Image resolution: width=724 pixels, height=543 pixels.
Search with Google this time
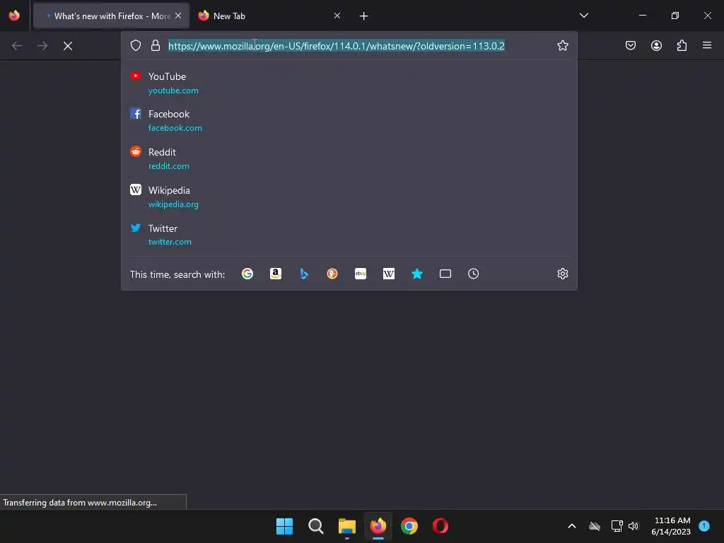pyautogui.click(x=247, y=274)
